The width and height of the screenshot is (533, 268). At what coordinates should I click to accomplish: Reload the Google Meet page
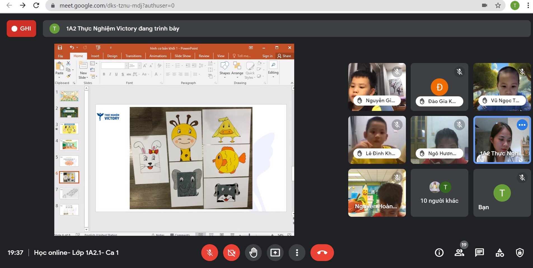pos(36,6)
